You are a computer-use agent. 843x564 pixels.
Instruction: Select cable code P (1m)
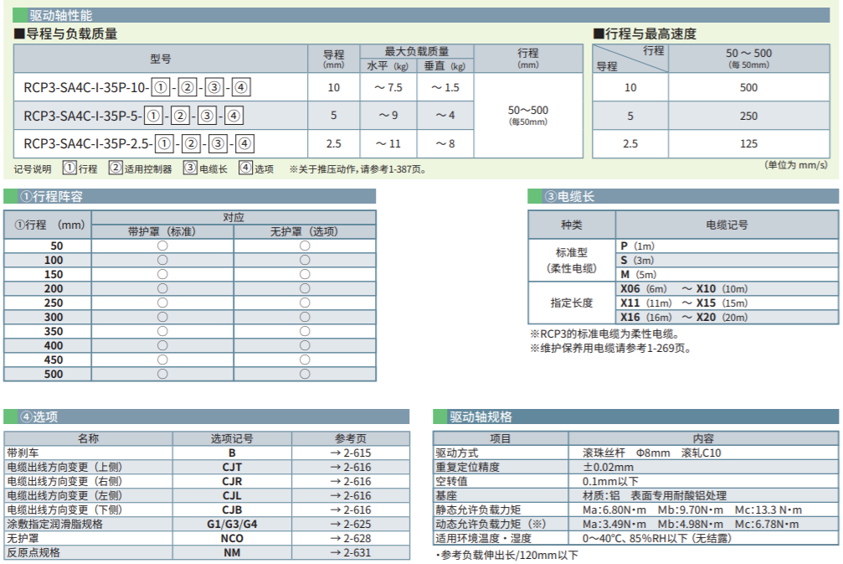(x=638, y=246)
